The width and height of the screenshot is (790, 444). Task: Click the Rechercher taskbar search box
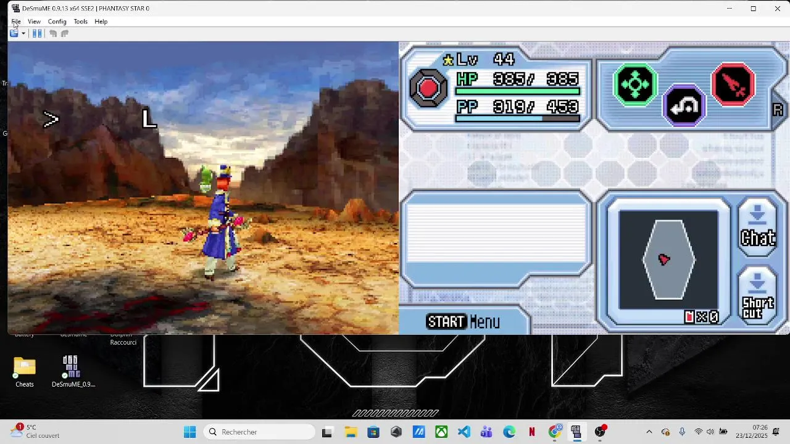(x=259, y=432)
